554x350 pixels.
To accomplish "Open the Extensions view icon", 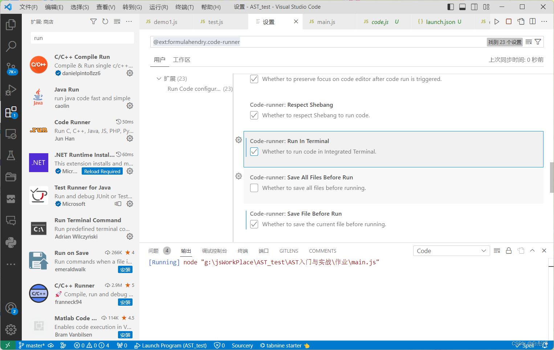I will tap(11, 112).
